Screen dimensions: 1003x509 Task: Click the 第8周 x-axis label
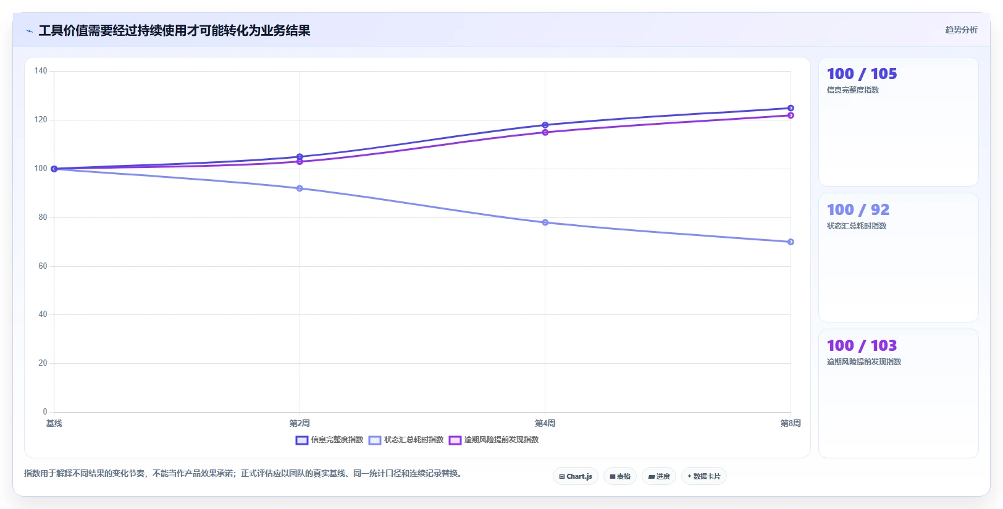click(x=791, y=423)
